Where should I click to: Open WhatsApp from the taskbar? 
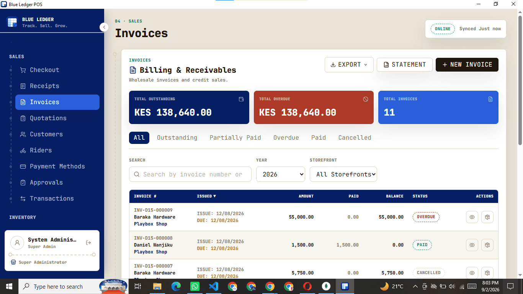coord(195,286)
